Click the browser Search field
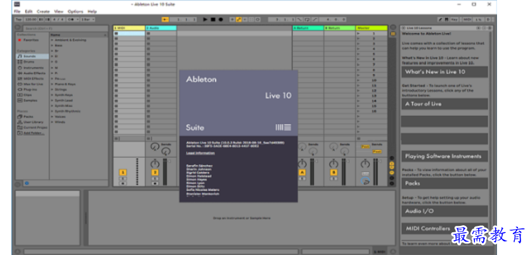Image resolution: width=530 pixels, height=255 pixels. 65,28
